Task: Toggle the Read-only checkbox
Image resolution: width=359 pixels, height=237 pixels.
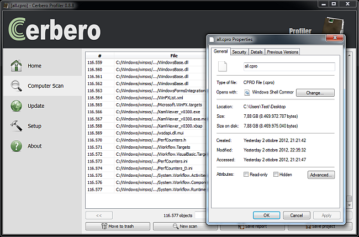Action: pyautogui.click(x=246, y=175)
